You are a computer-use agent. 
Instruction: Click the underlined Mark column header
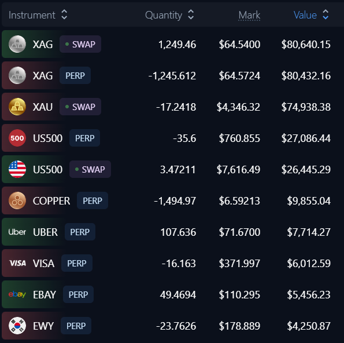click(249, 15)
